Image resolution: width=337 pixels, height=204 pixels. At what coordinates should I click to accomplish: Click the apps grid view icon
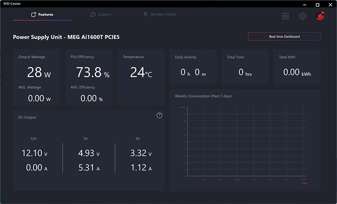coord(285,16)
